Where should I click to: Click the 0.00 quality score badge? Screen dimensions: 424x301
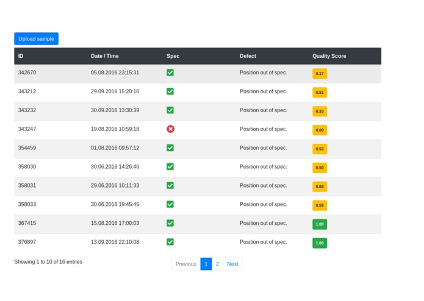(320, 130)
